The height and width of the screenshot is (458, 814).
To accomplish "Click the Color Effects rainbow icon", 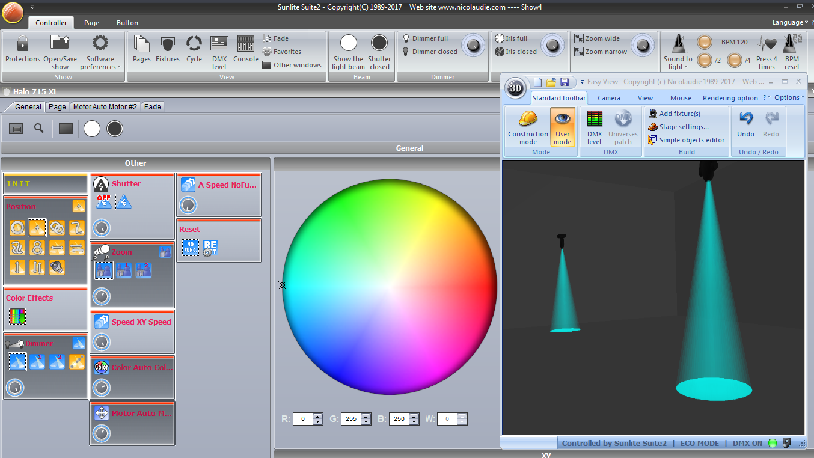I will tap(17, 316).
